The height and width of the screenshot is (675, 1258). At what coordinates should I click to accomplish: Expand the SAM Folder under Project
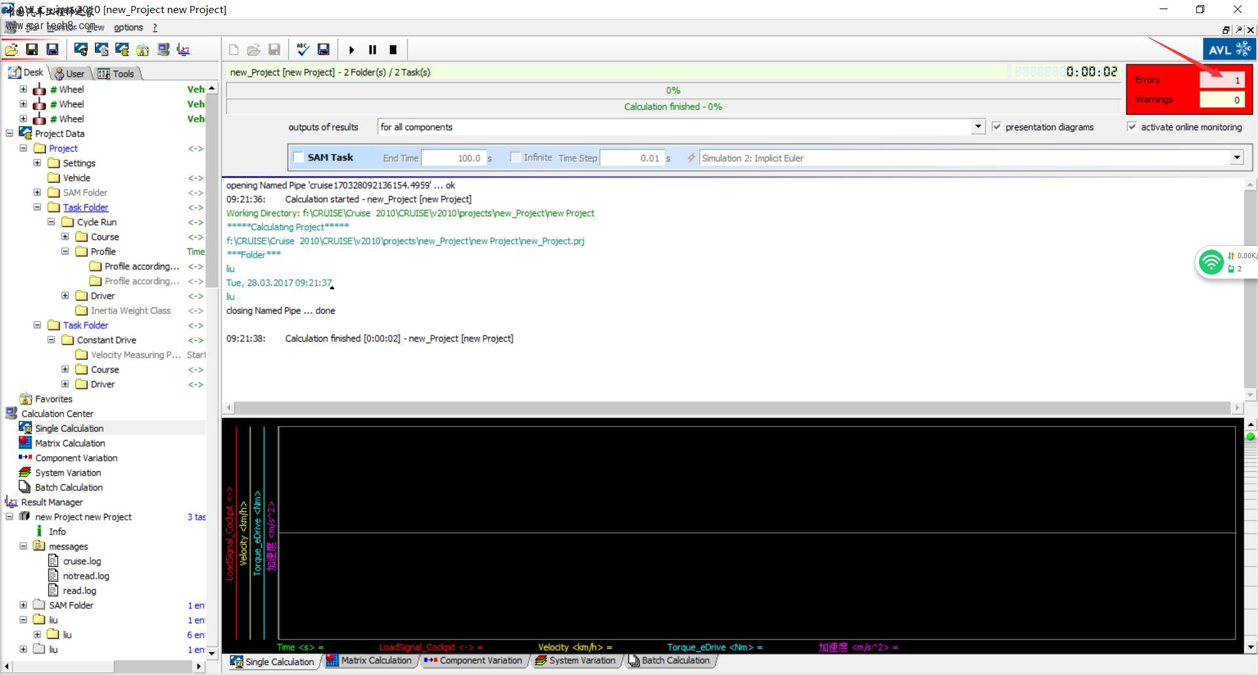click(37, 192)
